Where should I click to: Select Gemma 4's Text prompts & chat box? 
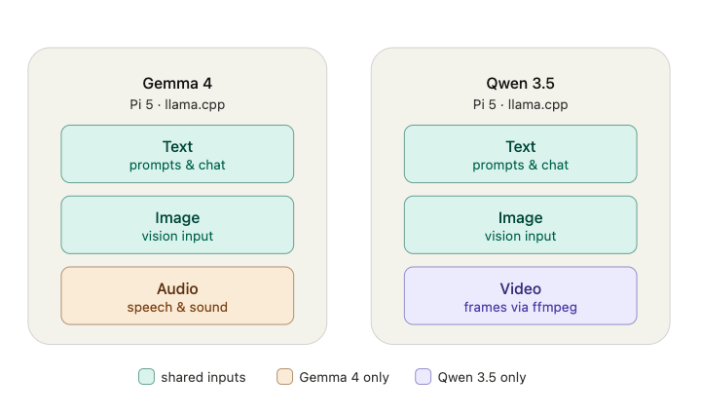[177, 154]
